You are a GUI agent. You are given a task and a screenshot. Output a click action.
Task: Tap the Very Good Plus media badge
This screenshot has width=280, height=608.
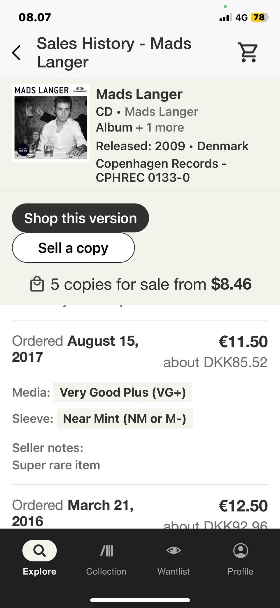pyautogui.click(x=123, y=392)
